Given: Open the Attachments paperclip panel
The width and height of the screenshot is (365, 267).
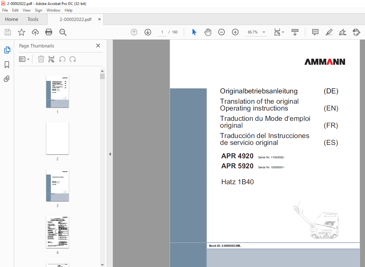Looking at the screenshot, I should [x=7, y=79].
